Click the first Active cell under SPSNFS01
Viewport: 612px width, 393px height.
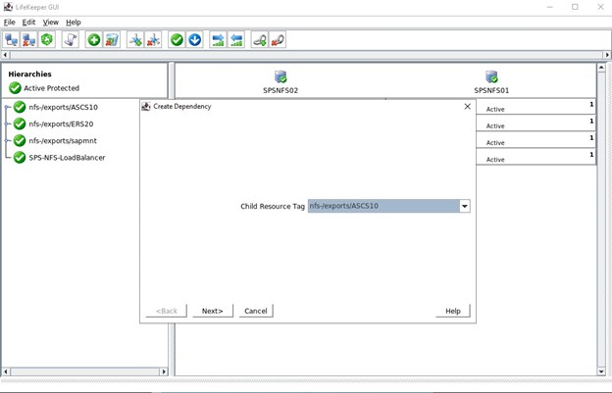[x=535, y=107]
